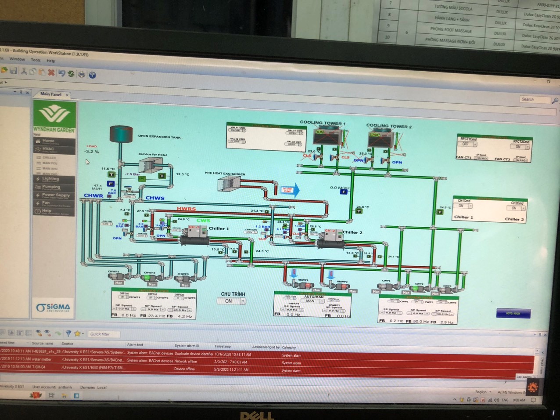Click the Pre Heat Exchanger graphic

(x=229, y=185)
